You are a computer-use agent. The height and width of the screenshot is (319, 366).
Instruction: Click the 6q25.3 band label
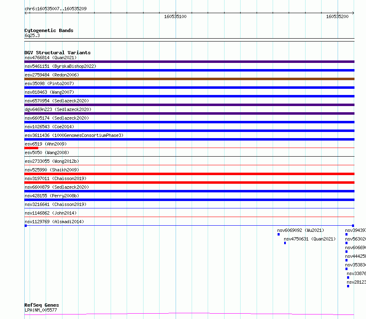pos(32,35)
